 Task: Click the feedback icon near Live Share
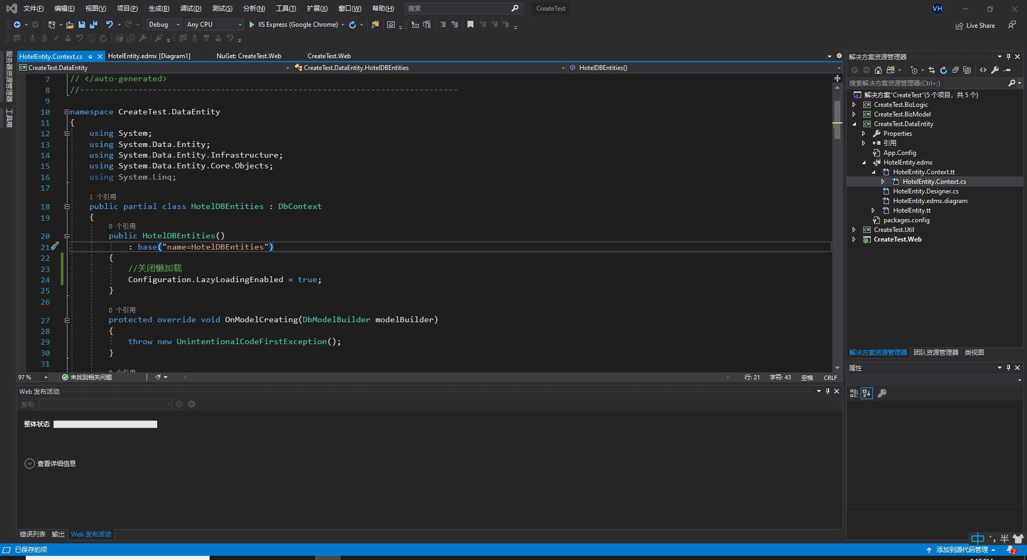1012,25
